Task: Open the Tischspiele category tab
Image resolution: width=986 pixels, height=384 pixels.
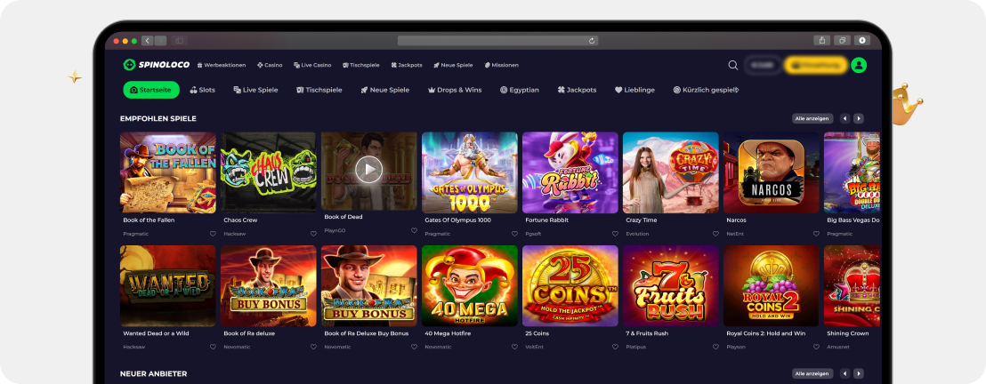Action: tap(319, 90)
